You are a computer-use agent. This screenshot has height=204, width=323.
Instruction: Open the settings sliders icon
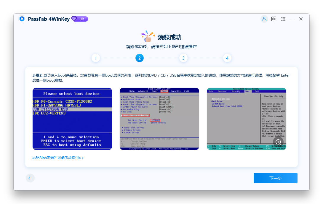click(283, 19)
